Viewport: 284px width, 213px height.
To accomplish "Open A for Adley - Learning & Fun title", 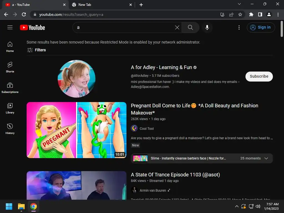I will click(161, 67).
